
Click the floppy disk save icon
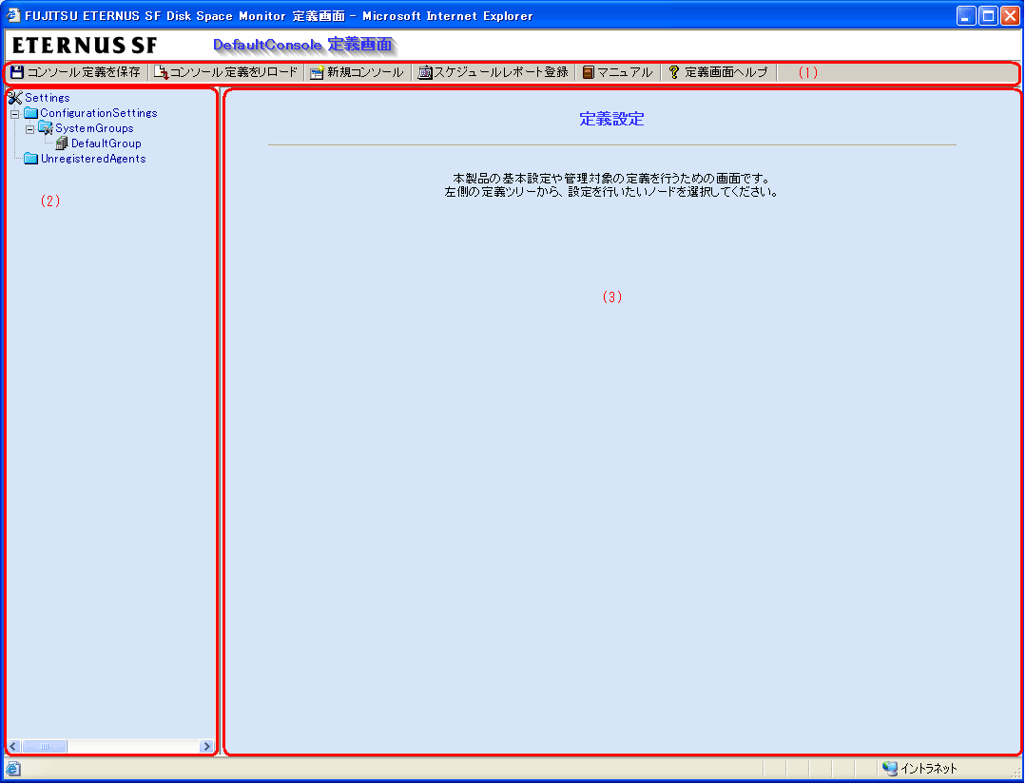(17, 72)
